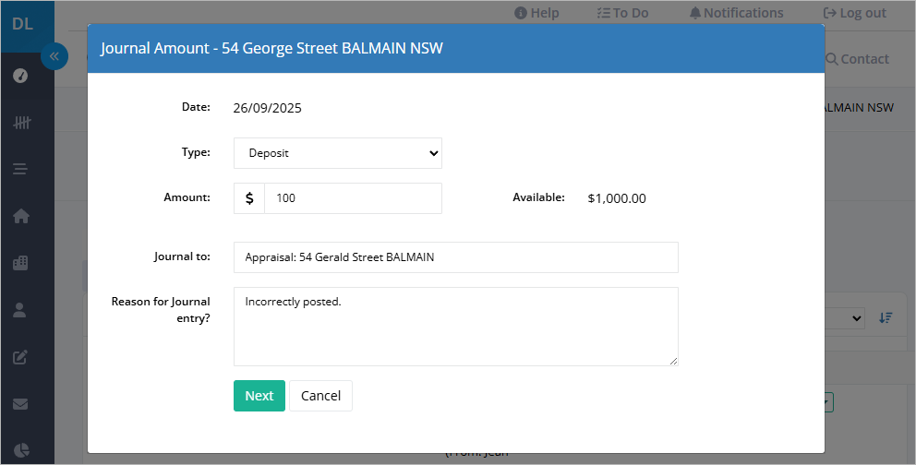Open the Type dropdown showing Deposit
Image resolution: width=916 pixels, height=465 pixels.
pyautogui.click(x=338, y=153)
